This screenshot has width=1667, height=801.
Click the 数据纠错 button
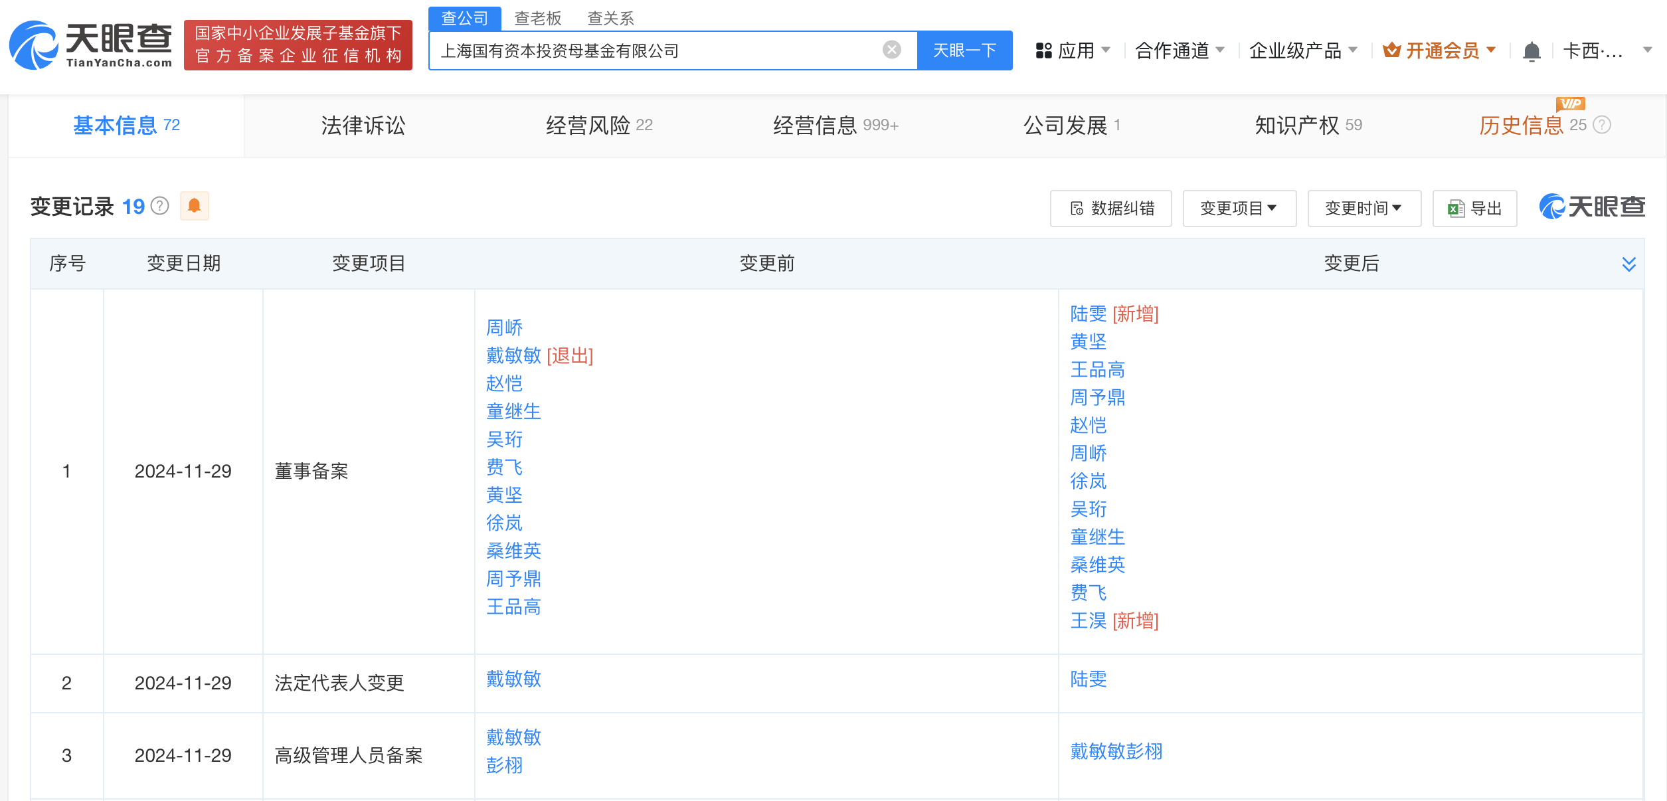click(x=1110, y=209)
